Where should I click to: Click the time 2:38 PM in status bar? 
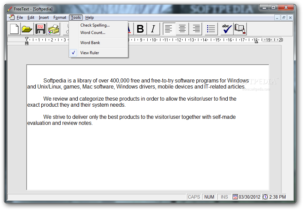[277, 197]
